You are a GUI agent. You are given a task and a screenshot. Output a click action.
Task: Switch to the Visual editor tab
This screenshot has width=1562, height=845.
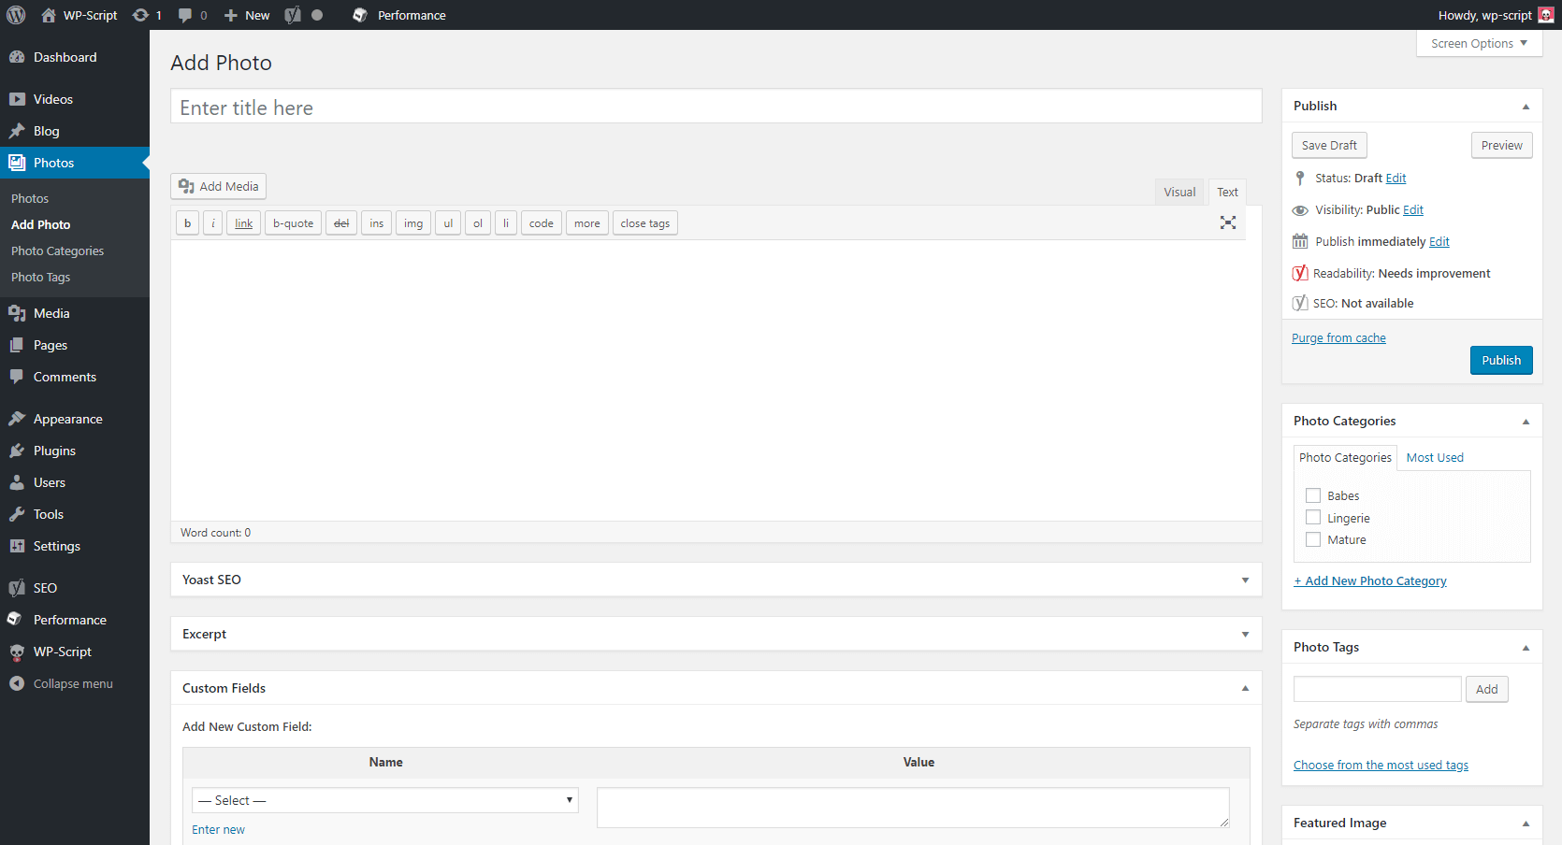click(1179, 192)
